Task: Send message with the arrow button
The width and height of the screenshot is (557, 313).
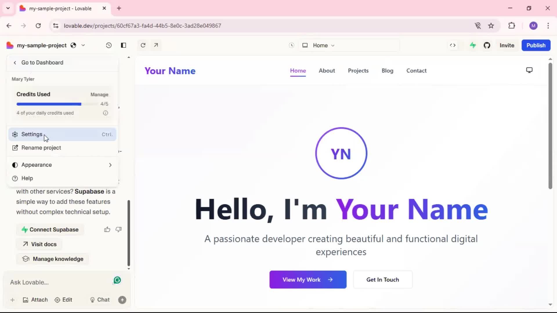Action: (x=122, y=300)
